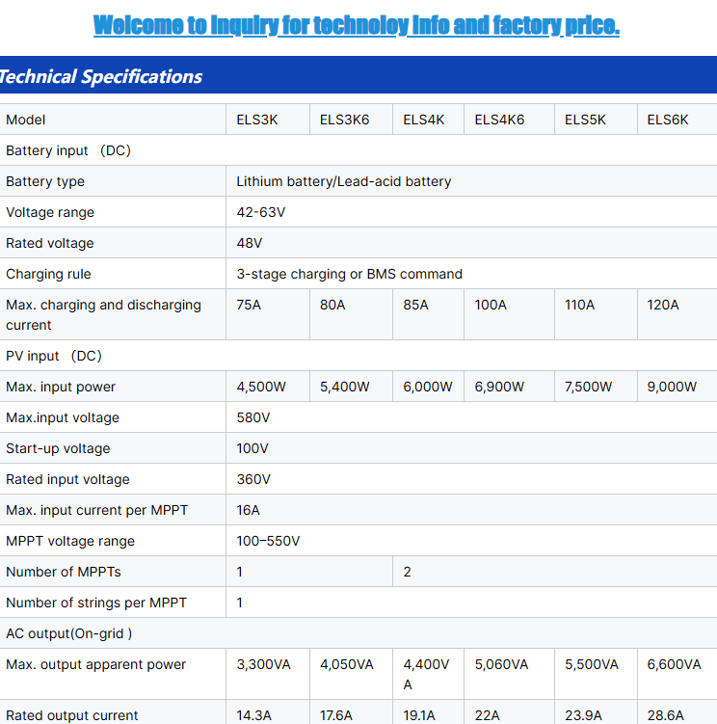The height and width of the screenshot is (724, 717).
Task: Click the 'PV input (DC)' section row
Action: (358, 356)
